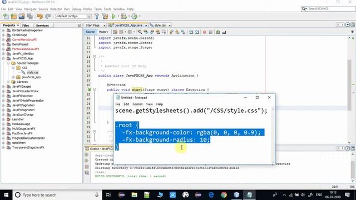Click the editor vertical scrollbar

tap(349, 85)
